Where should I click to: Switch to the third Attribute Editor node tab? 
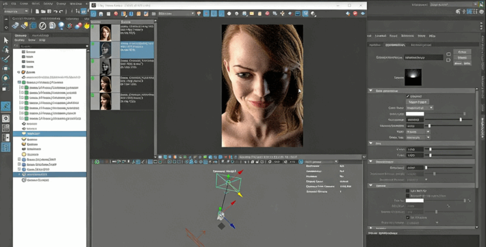tap(420, 45)
